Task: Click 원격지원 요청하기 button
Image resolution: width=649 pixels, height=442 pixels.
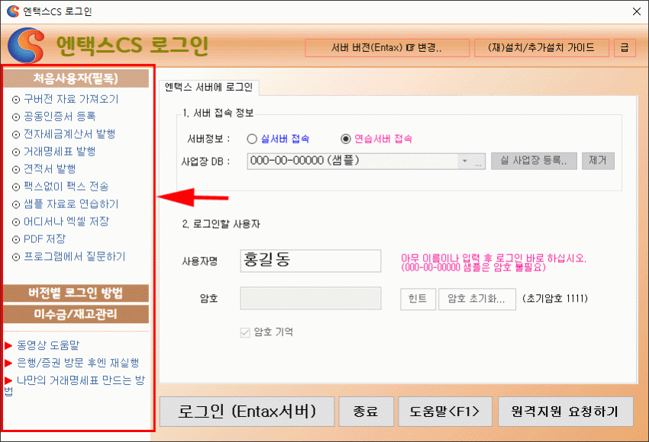Action: [x=565, y=412]
